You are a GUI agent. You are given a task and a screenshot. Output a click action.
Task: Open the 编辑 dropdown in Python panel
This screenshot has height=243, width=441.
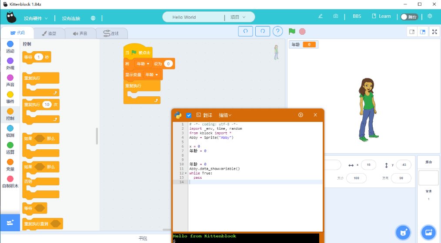(225, 115)
